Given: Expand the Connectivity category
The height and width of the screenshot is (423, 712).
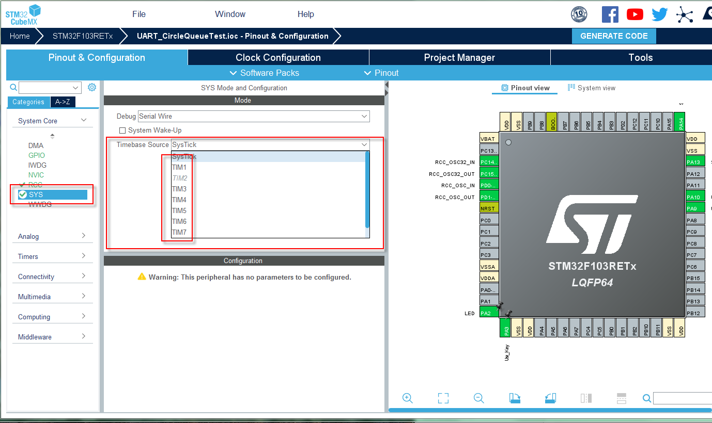Looking at the screenshot, I should pos(84,276).
